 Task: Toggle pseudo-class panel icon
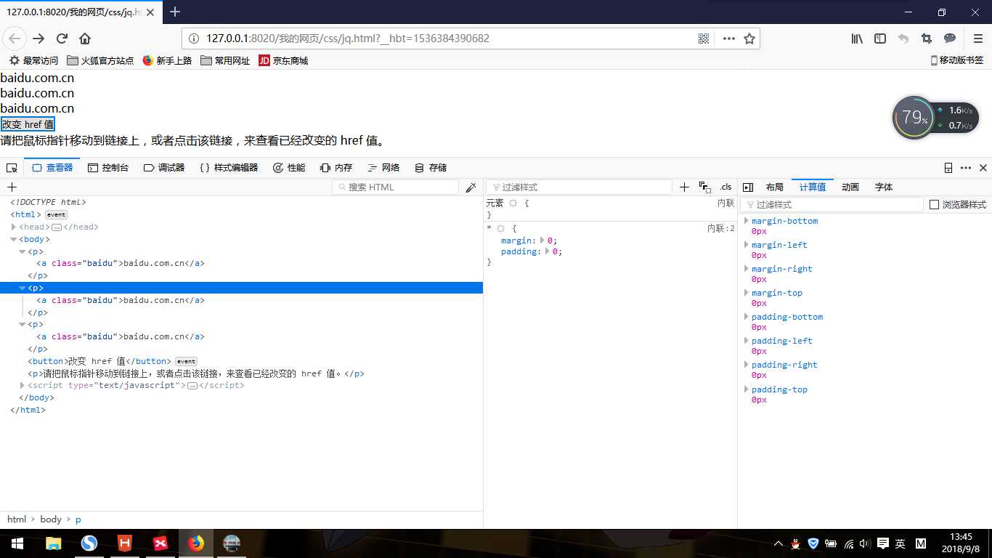coord(704,187)
